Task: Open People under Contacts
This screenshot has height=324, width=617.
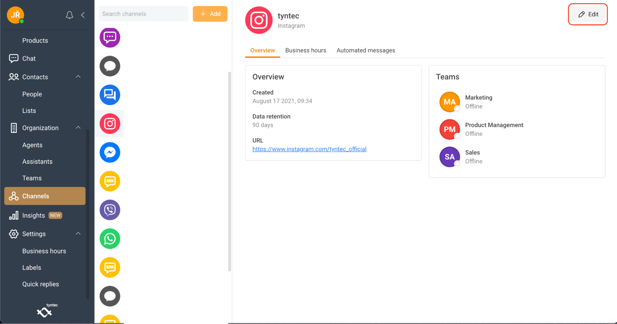Action: (x=32, y=94)
